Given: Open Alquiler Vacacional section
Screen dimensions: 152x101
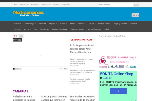Looking at the screenshot, I should [60, 29].
